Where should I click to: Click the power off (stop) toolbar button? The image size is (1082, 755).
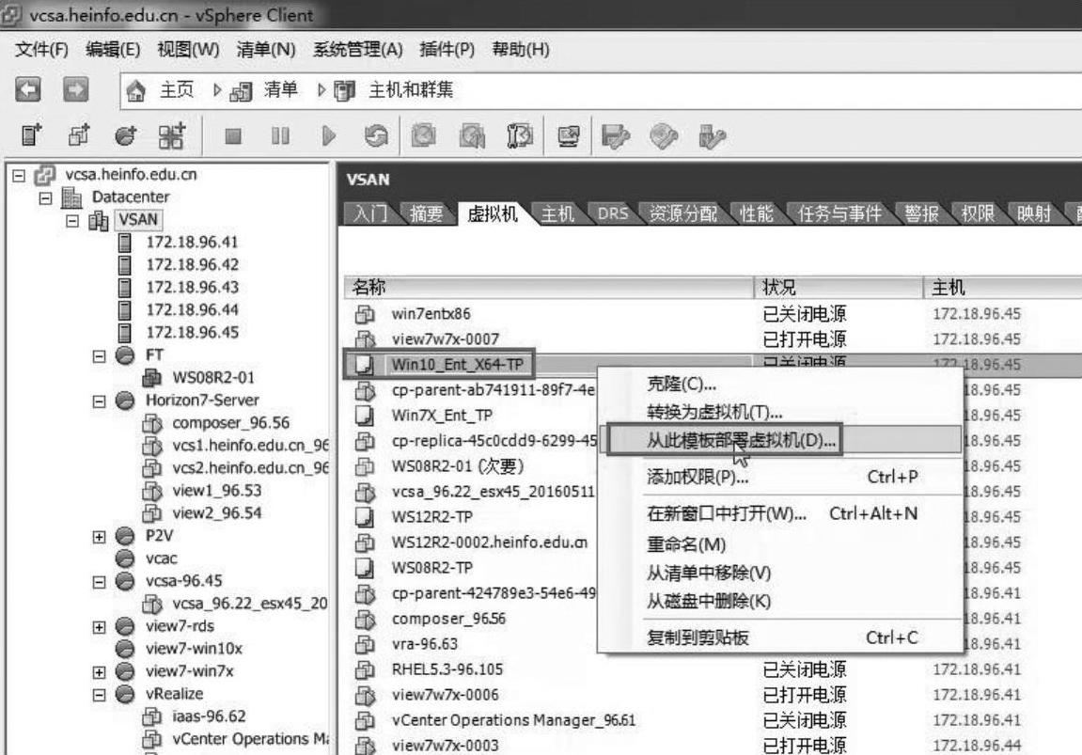[233, 136]
